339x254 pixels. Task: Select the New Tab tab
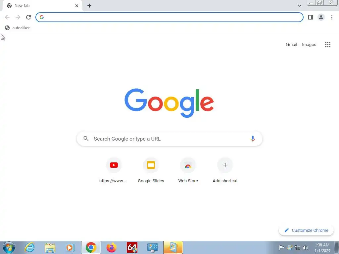(x=42, y=6)
